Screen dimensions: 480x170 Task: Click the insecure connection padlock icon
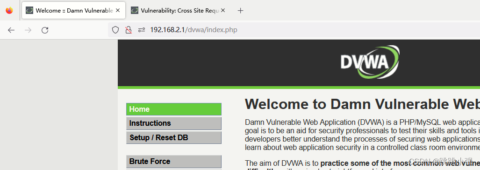pyautogui.click(x=129, y=30)
